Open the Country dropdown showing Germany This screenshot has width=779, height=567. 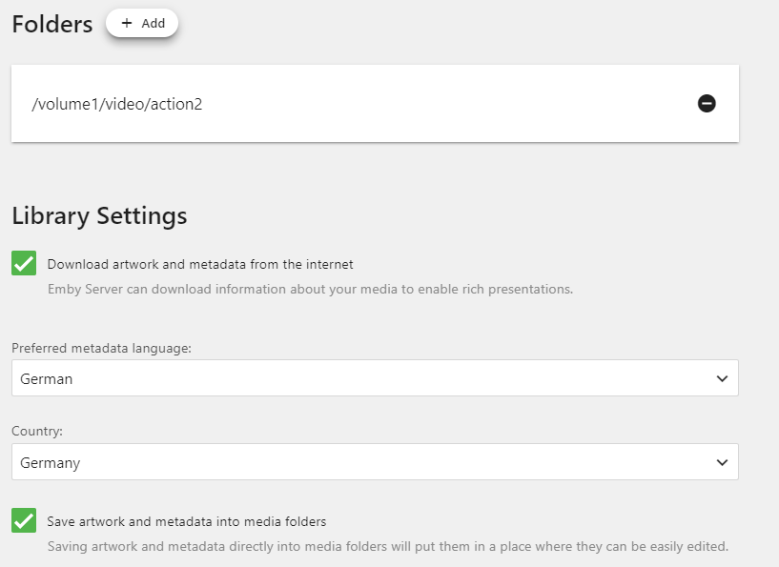[362, 462]
